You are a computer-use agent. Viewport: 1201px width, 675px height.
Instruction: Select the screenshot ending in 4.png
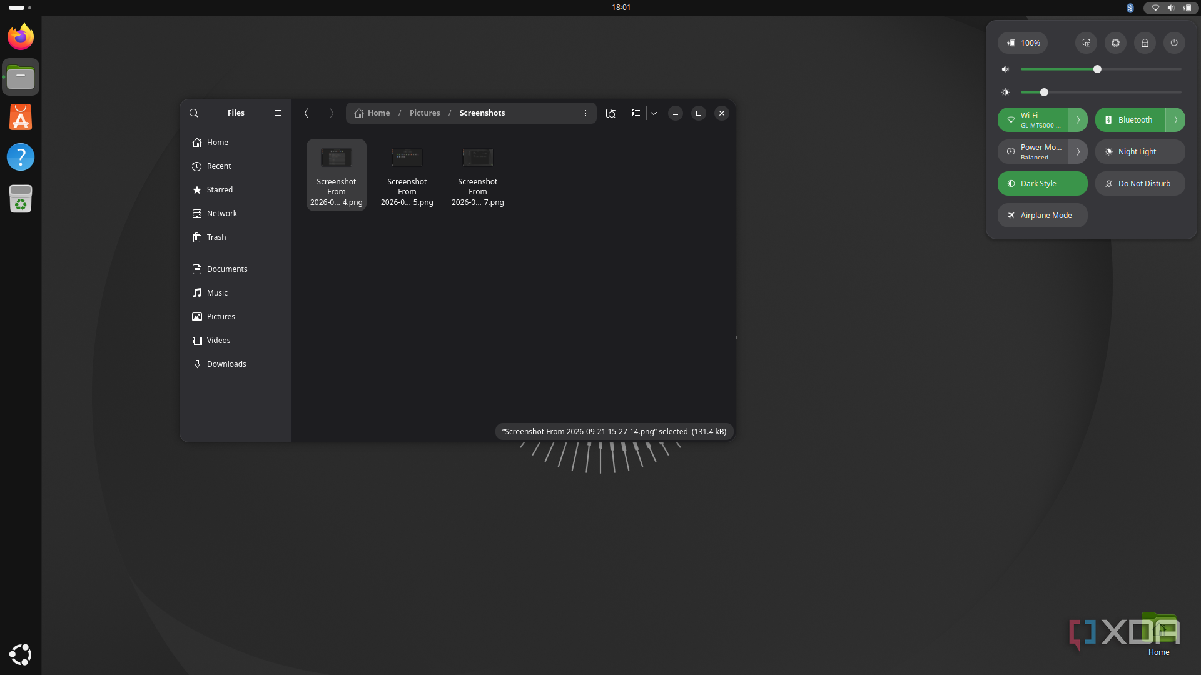pyautogui.click(x=337, y=175)
